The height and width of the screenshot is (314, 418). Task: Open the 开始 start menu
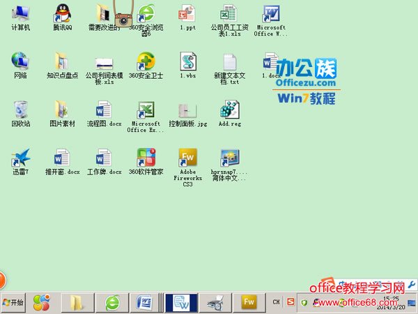point(13,303)
